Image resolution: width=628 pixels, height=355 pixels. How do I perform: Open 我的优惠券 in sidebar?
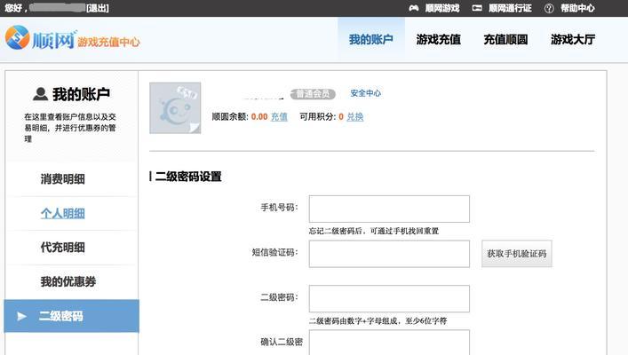[68, 281]
